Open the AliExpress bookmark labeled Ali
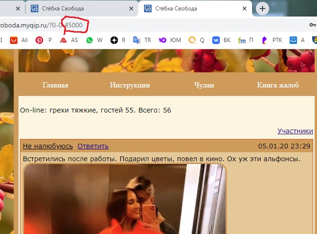This screenshot has width=317, height=234. pos(19,40)
